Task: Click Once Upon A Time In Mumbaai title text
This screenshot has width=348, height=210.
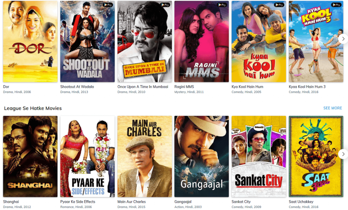Action: coord(143,87)
